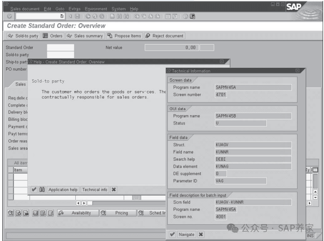Open the command field history dropdown

61,16
